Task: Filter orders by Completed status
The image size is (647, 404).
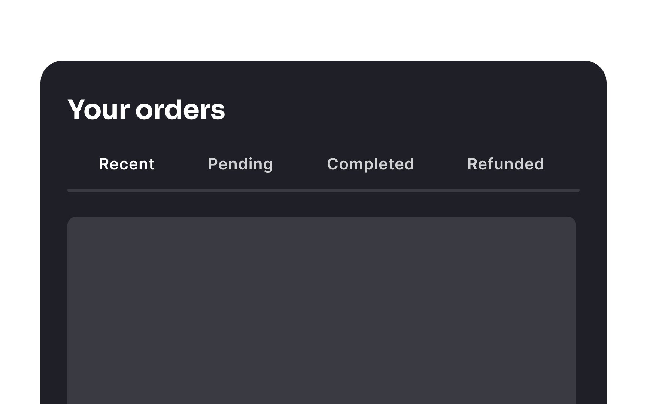Action: pyautogui.click(x=371, y=165)
